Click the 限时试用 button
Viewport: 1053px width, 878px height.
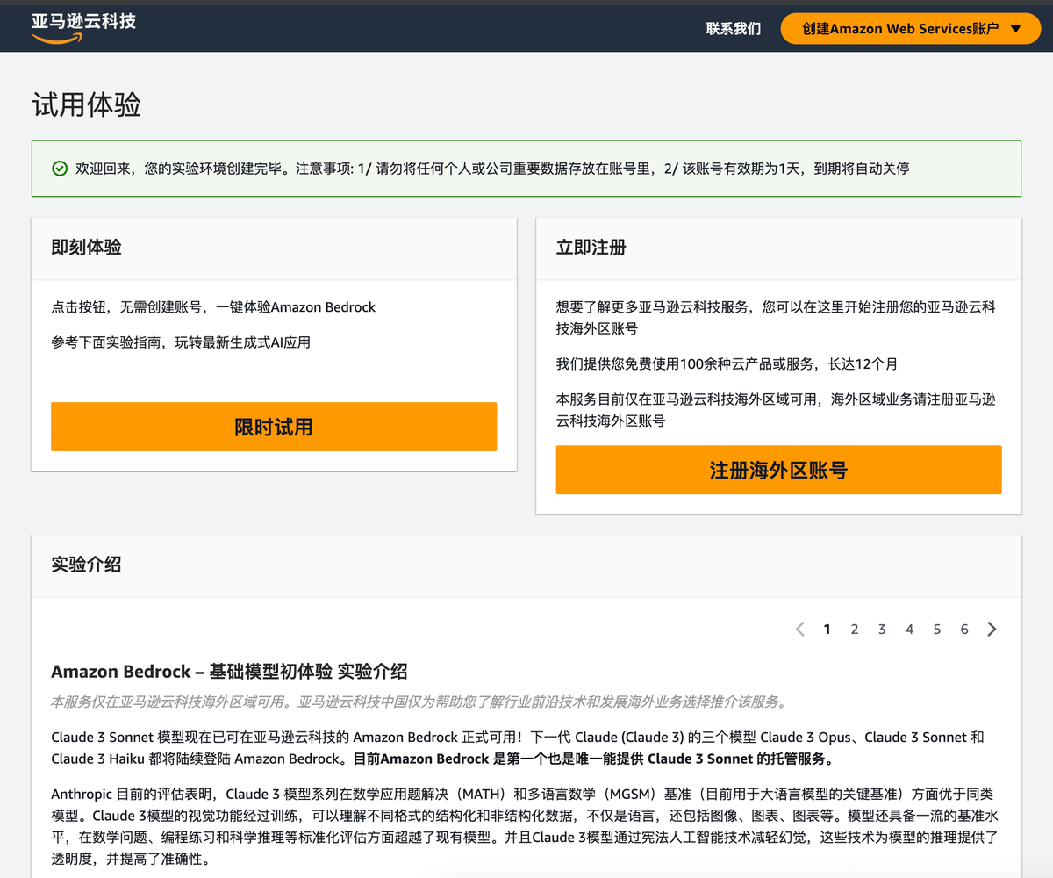point(274,427)
